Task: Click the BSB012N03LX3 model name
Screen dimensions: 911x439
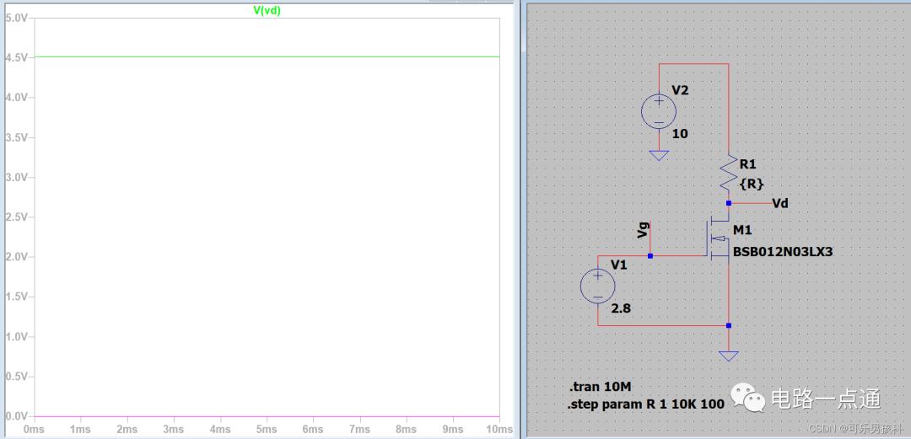Action: click(x=784, y=253)
